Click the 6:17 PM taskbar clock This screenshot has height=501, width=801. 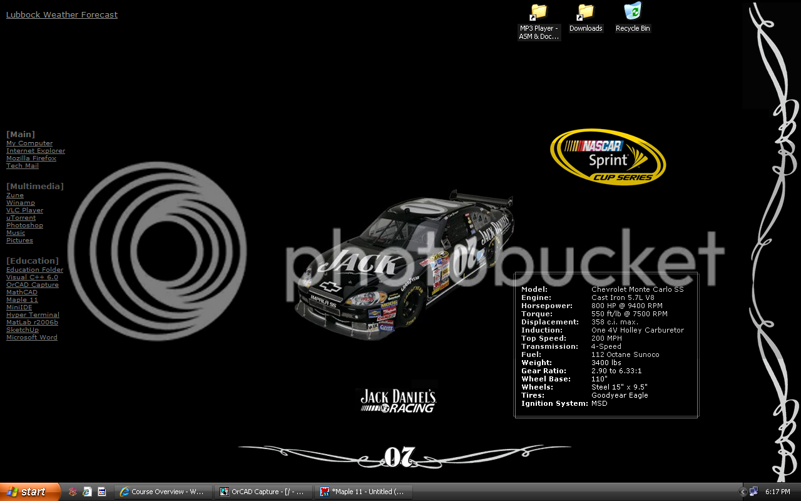[x=777, y=492]
